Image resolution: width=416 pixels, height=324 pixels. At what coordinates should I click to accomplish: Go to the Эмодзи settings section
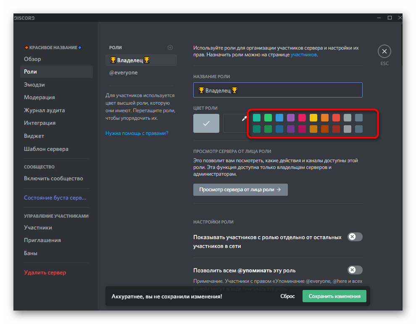34,84
